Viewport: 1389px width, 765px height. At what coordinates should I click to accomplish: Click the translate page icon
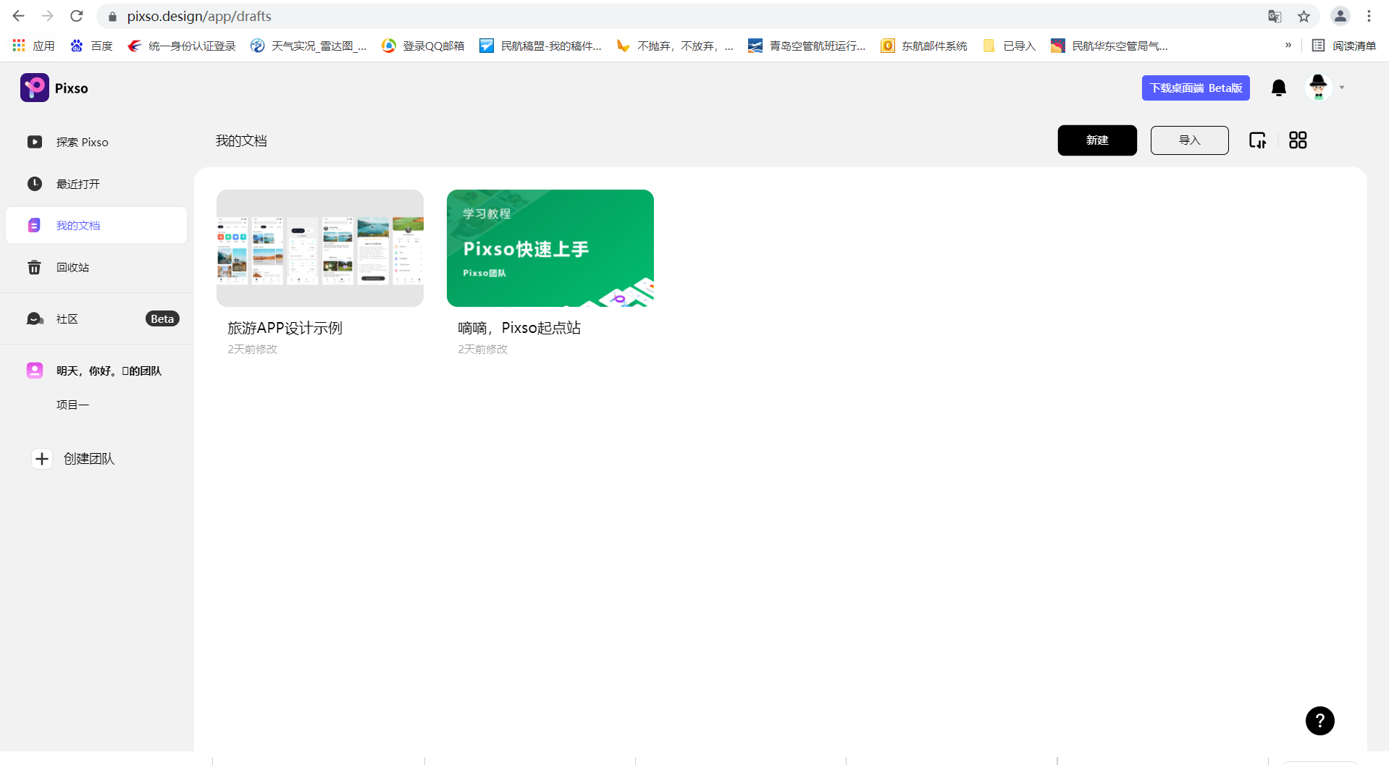click(x=1275, y=16)
